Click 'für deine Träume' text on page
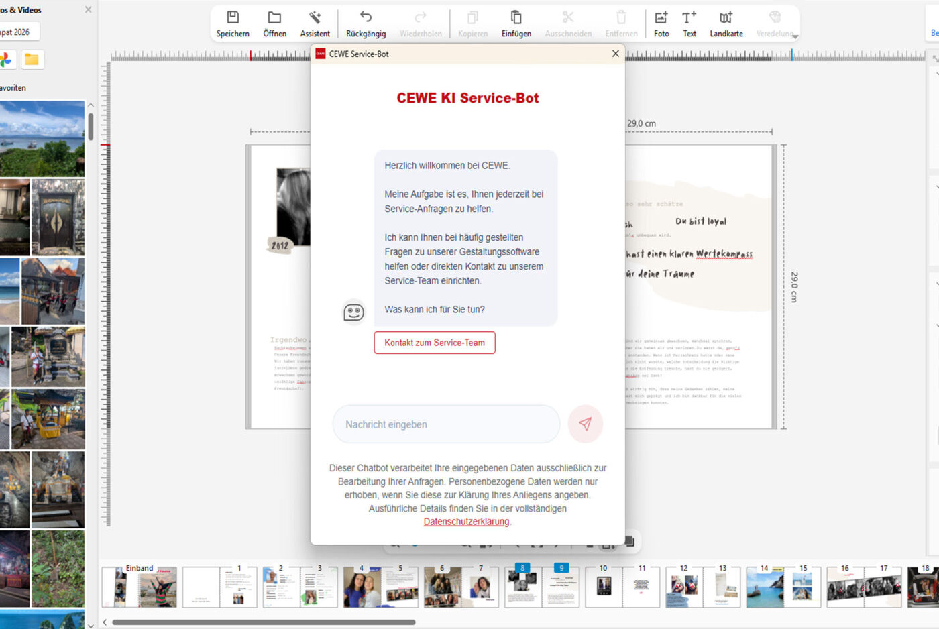 click(661, 274)
